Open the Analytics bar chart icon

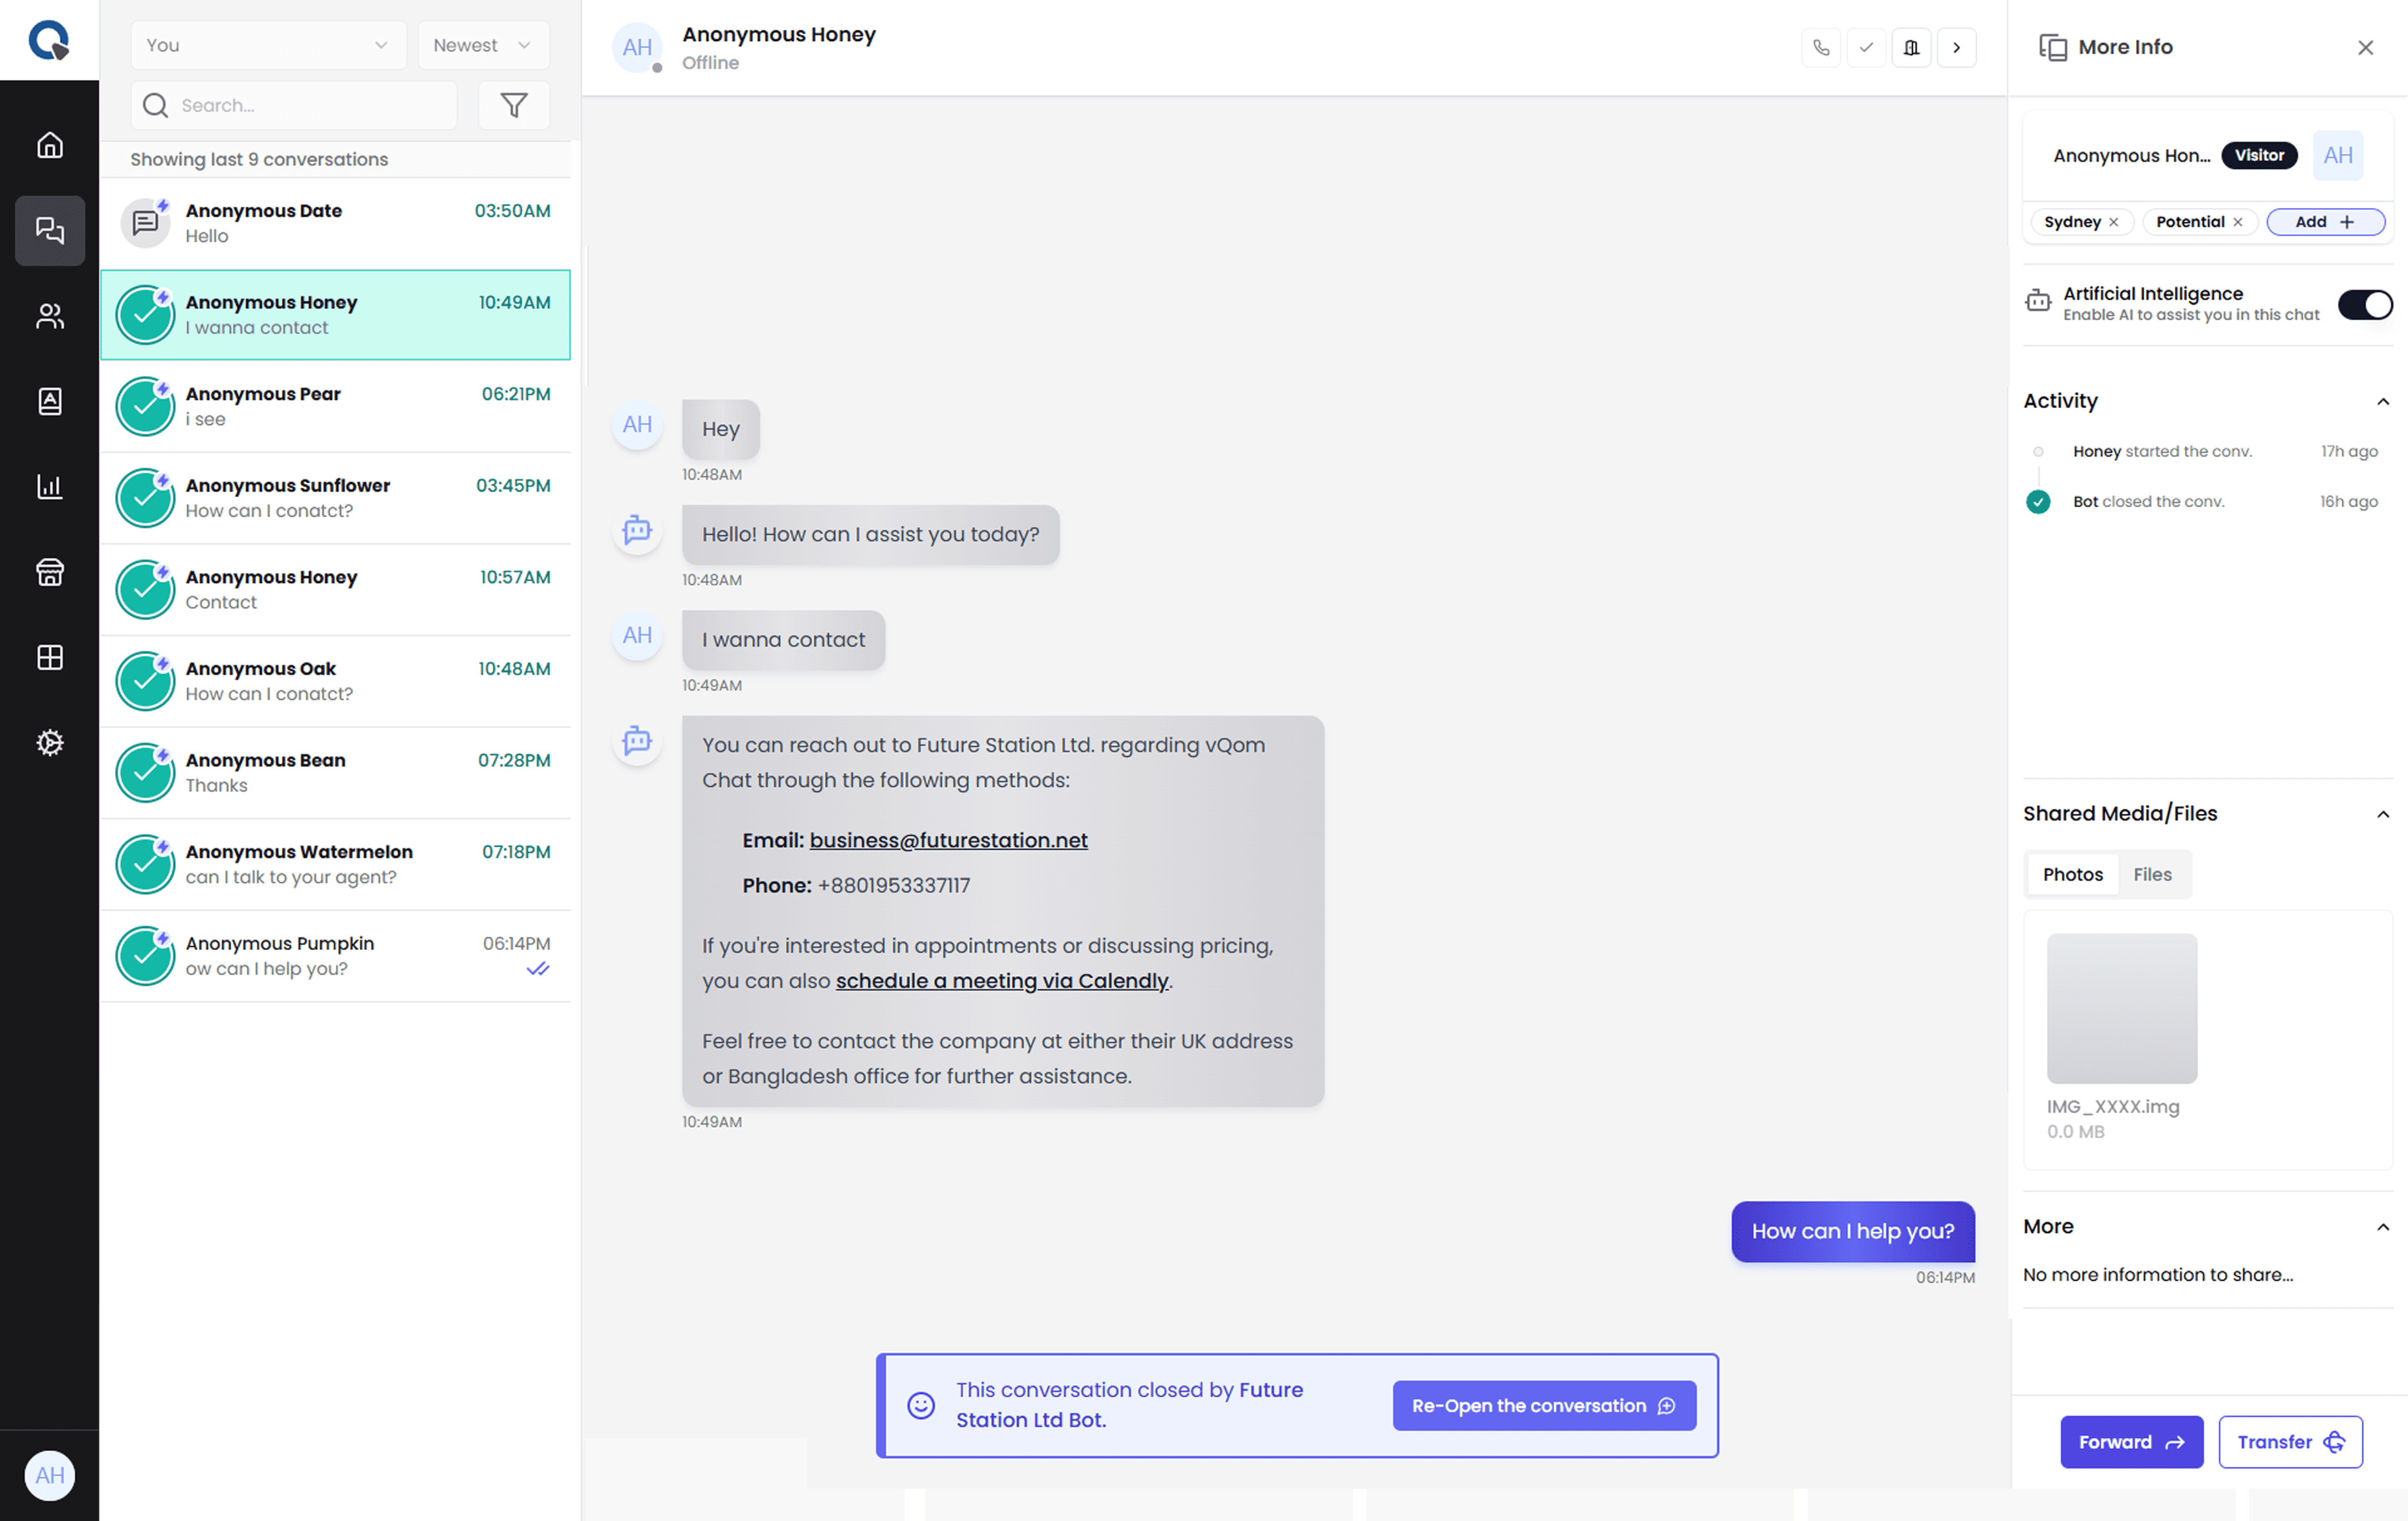coord(50,487)
